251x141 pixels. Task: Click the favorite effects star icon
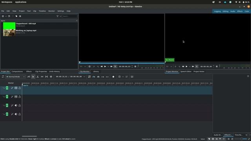(113, 77)
